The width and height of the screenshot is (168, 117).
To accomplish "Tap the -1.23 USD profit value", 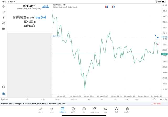I will coord(156,104).
